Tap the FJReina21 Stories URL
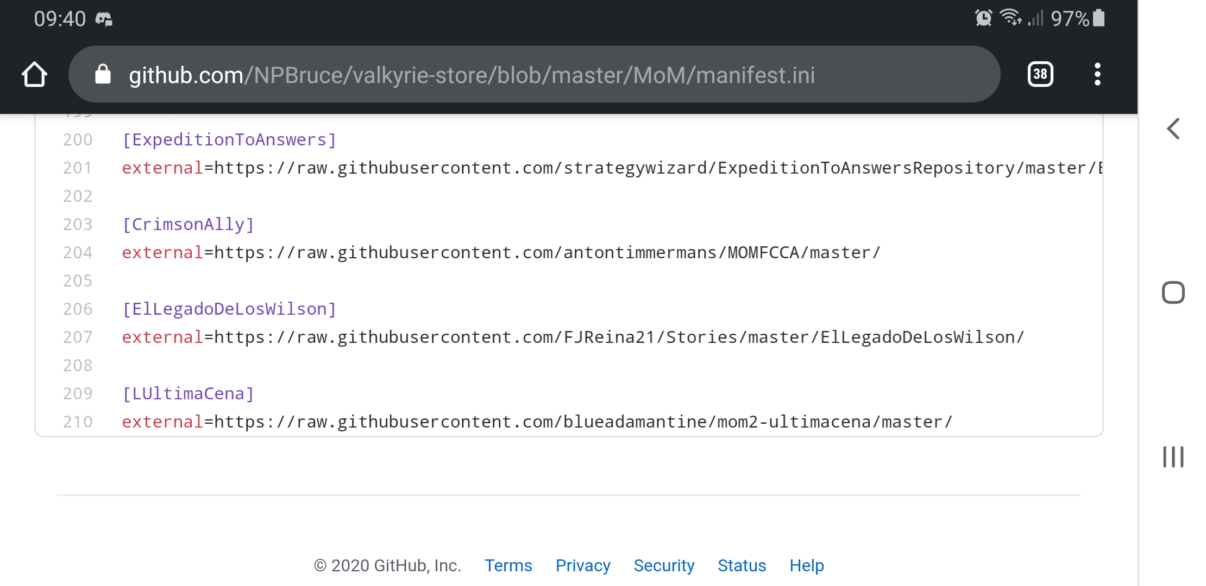This screenshot has height=586, width=1206. coord(619,337)
